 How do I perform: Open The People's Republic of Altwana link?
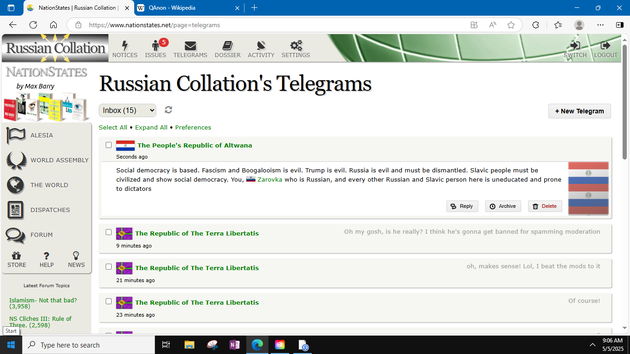(x=195, y=145)
